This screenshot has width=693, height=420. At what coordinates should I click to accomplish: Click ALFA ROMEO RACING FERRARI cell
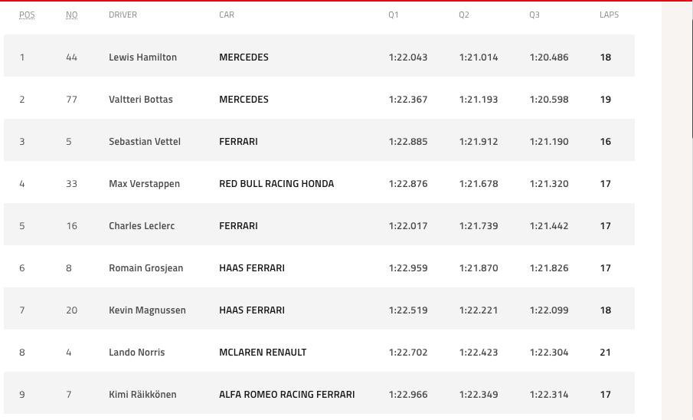coord(287,395)
